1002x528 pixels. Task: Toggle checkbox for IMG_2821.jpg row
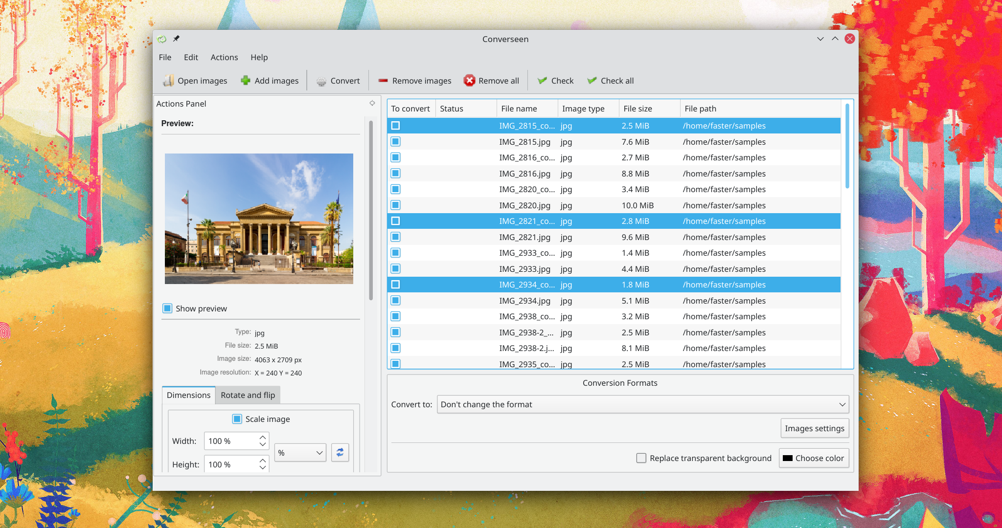[x=396, y=237]
